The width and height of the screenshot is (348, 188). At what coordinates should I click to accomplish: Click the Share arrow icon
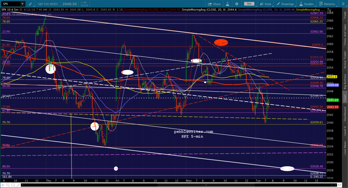[x=210, y=4]
